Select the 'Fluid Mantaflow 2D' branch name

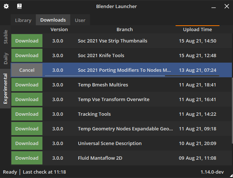point(100,158)
